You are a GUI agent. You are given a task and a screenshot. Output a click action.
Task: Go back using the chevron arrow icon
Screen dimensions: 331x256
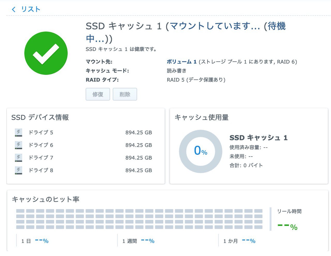[x=13, y=10]
